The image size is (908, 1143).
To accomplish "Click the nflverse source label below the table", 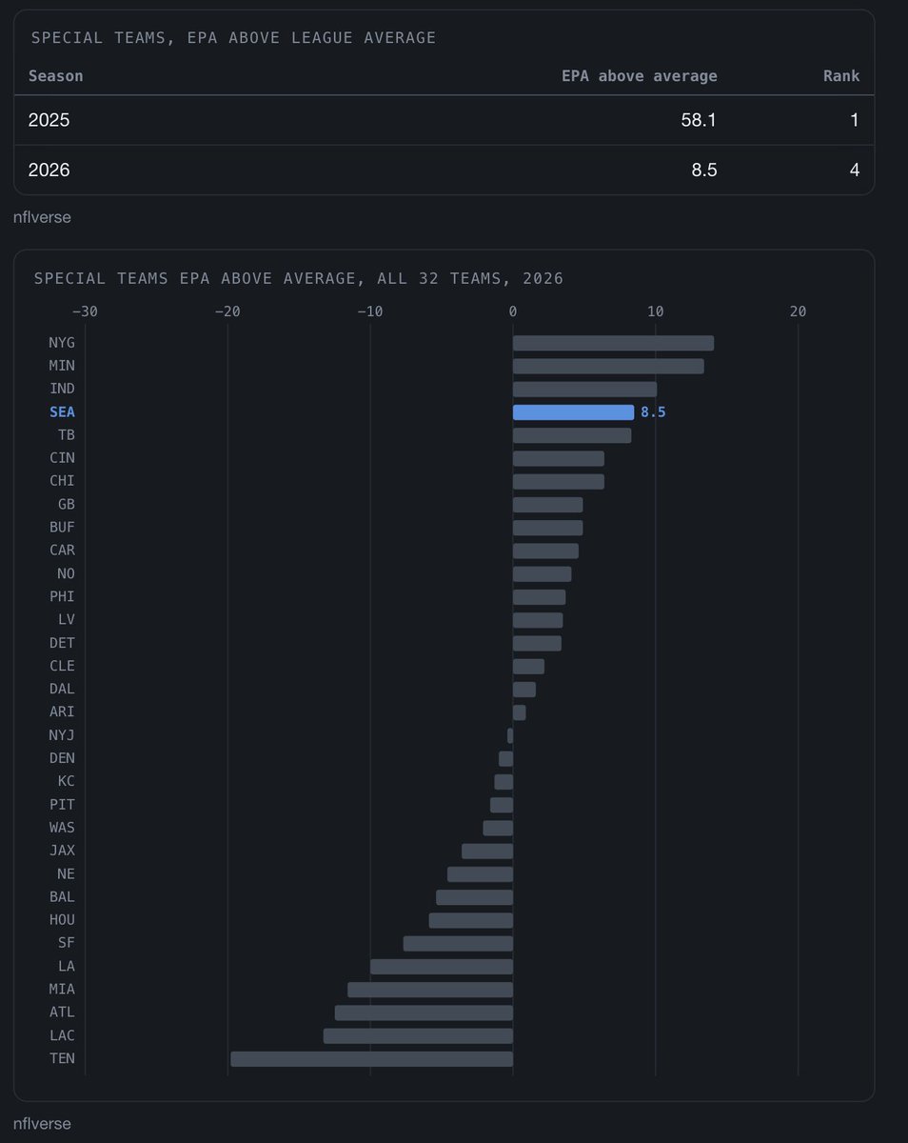I will coord(42,217).
